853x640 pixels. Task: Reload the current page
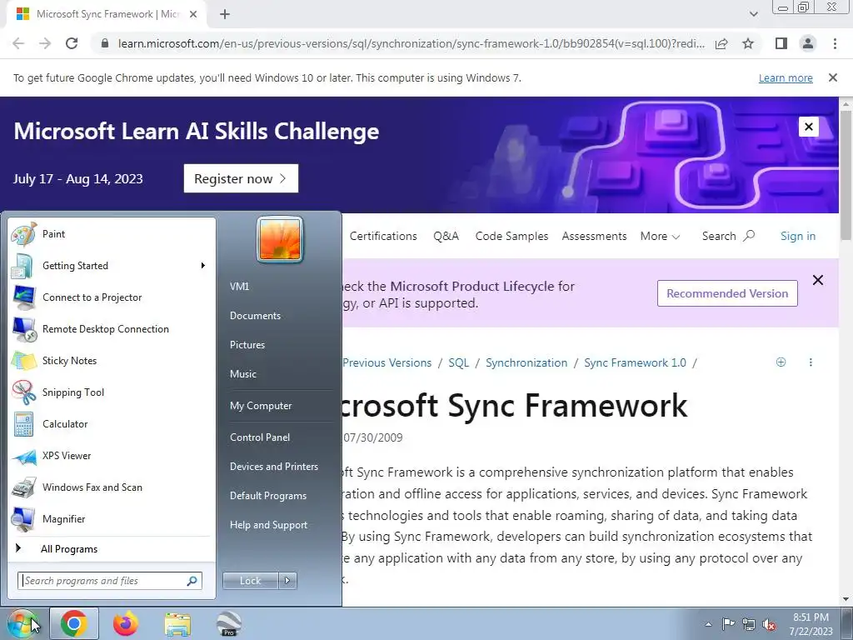pyautogui.click(x=72, y=43)
